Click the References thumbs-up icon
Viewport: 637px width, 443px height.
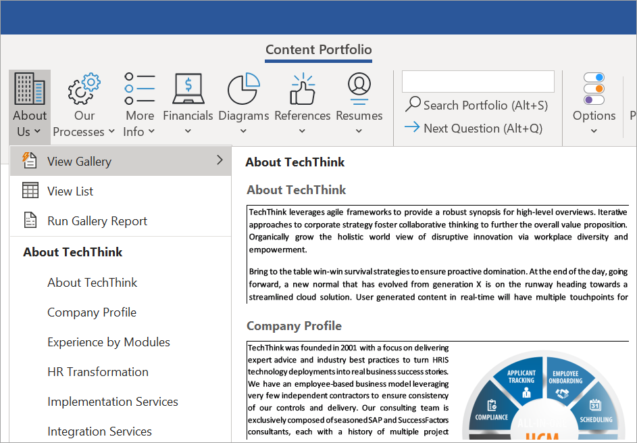(x=302, y=89)
